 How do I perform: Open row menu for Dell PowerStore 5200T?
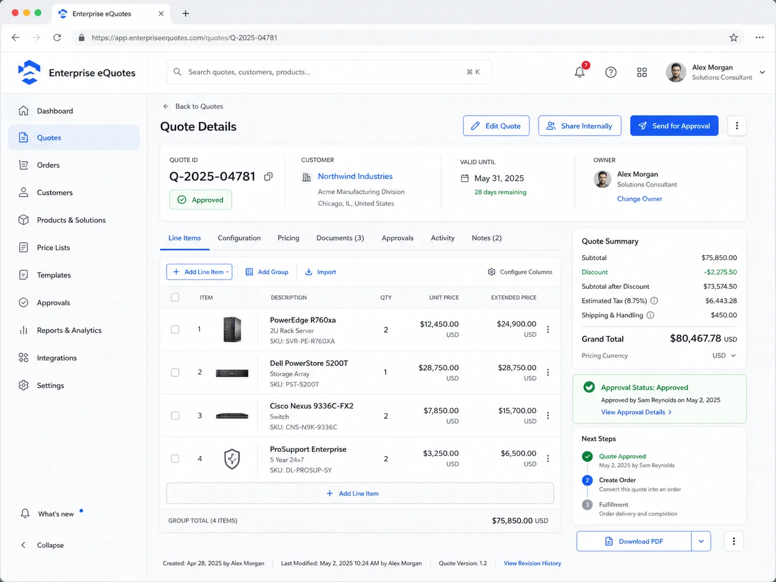pyautogui.click(x=548, y=372)
